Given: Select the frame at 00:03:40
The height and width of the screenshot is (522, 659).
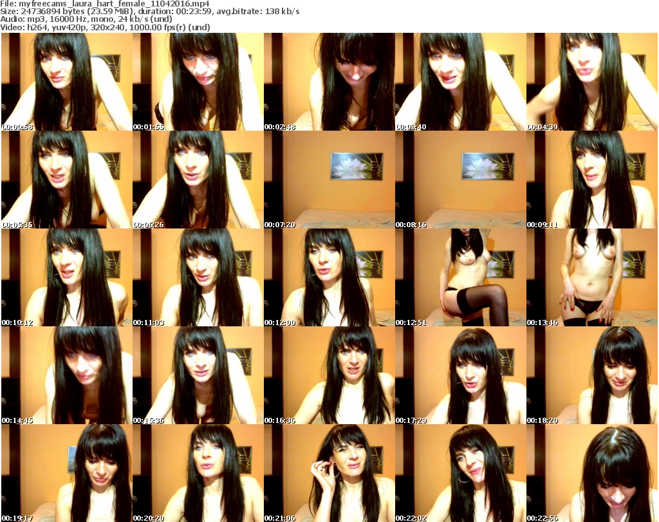Looking at the screenshot, I should pyautogui.click(x=461, y=82).
